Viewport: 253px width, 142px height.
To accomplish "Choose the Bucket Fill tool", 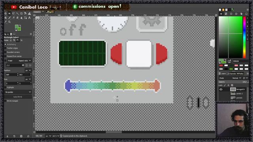I will click(6, 18).
